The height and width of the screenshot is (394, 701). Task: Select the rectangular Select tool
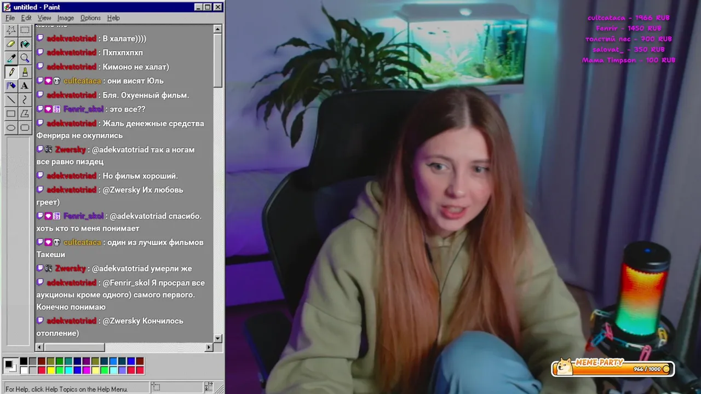(x=25, y=30)
